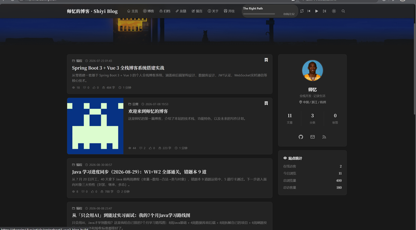This screenshot has width=416, height=230.
Task: Toggle light/dark theme sun icon
Action: 334,11
